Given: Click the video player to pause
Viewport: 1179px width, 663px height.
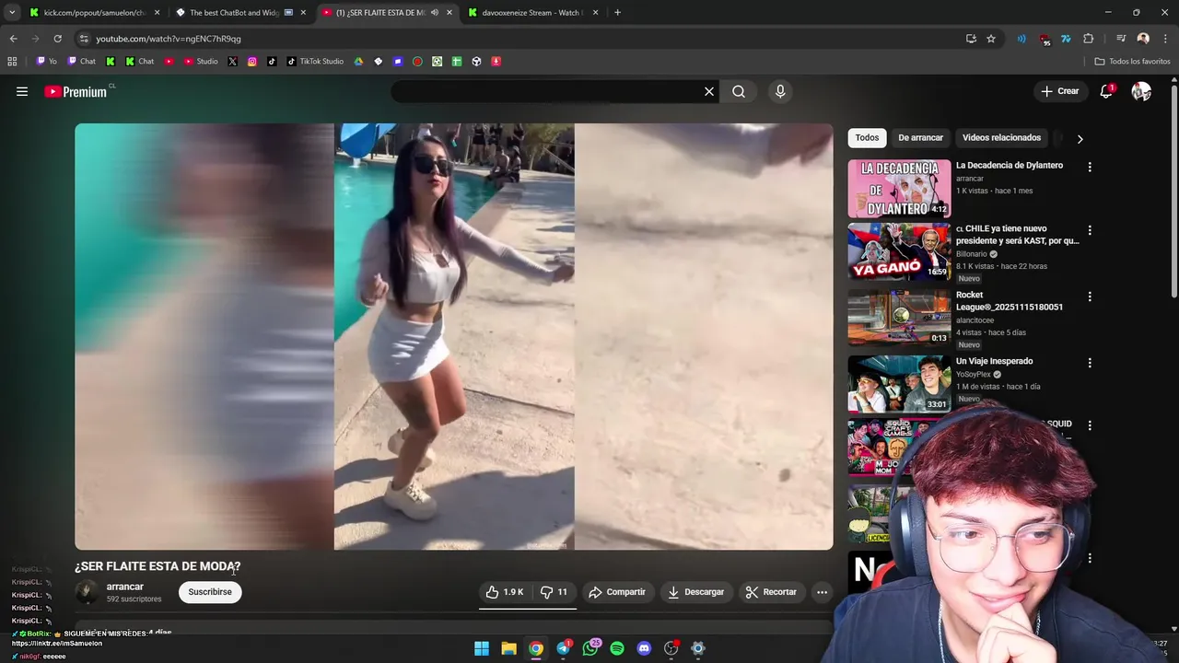Looking at the screenshot, I should pos(454,336).
